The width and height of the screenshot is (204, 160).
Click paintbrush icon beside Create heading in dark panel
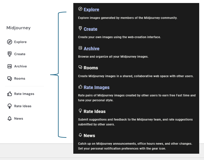click(80, 28)
